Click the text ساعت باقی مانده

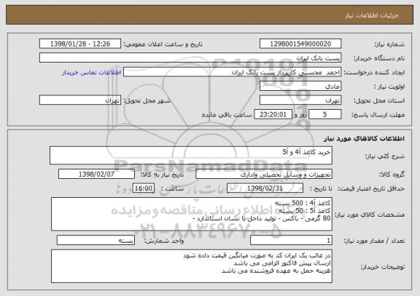[227, 115]
